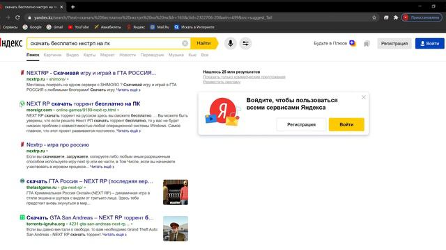Open the YouTube bookmark
This screenshot has height=250, width=446.
79,27
